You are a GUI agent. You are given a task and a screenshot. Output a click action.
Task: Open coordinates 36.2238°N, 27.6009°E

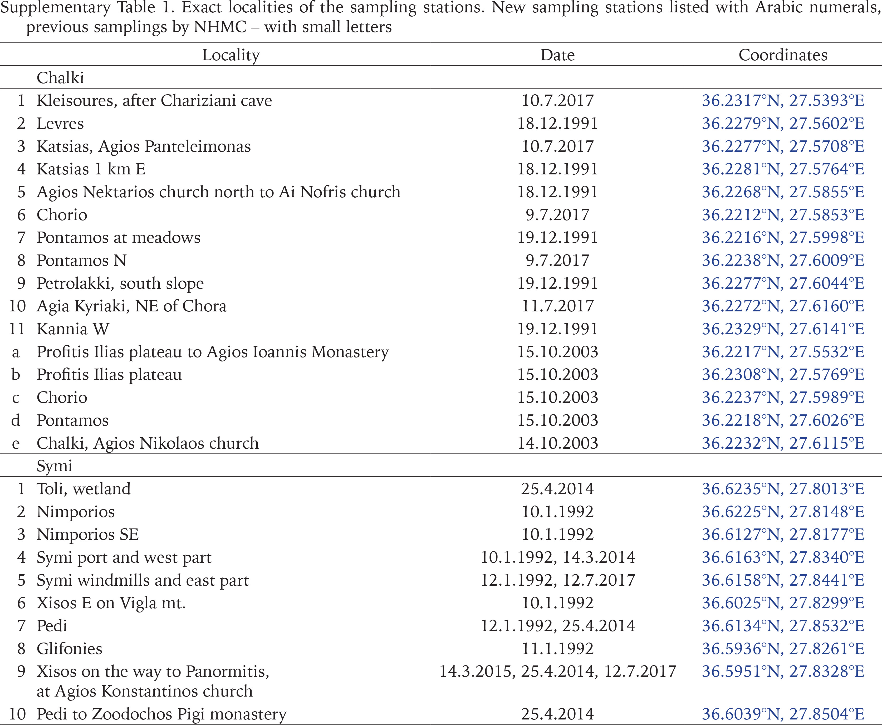(783, 261)
